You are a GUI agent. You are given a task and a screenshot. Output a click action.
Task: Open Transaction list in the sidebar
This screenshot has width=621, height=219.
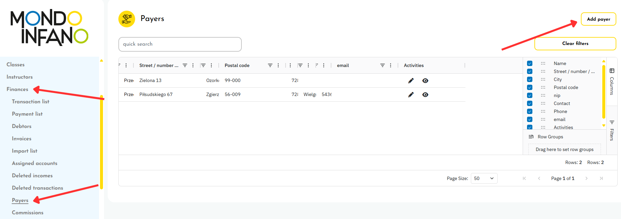click(x=30, y=102)
